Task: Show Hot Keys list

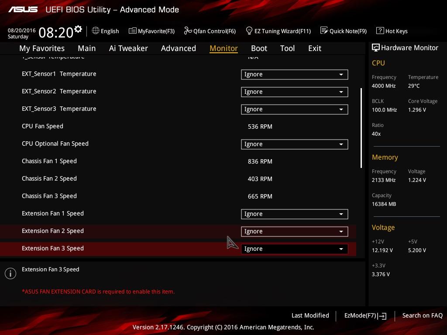Action: pyautogui.click(x=392, y=31)
